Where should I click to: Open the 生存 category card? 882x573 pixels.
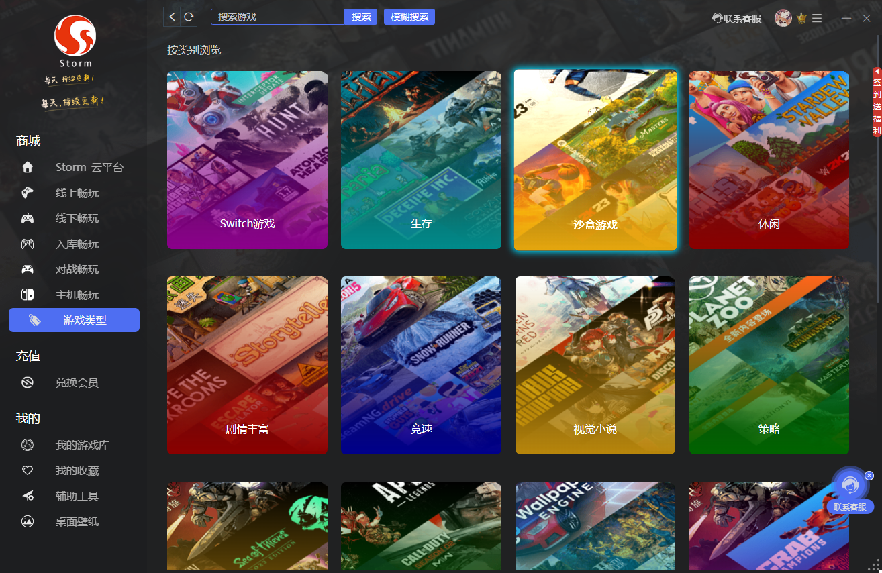[421, 160]
